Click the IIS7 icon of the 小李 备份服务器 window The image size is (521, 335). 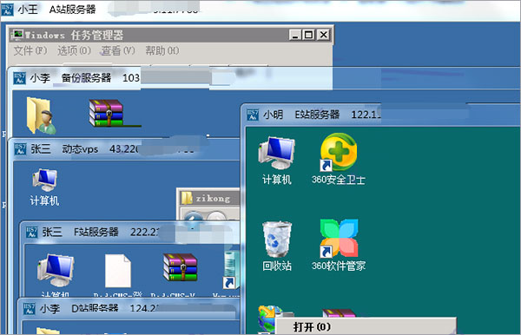[x=19, y=78]
